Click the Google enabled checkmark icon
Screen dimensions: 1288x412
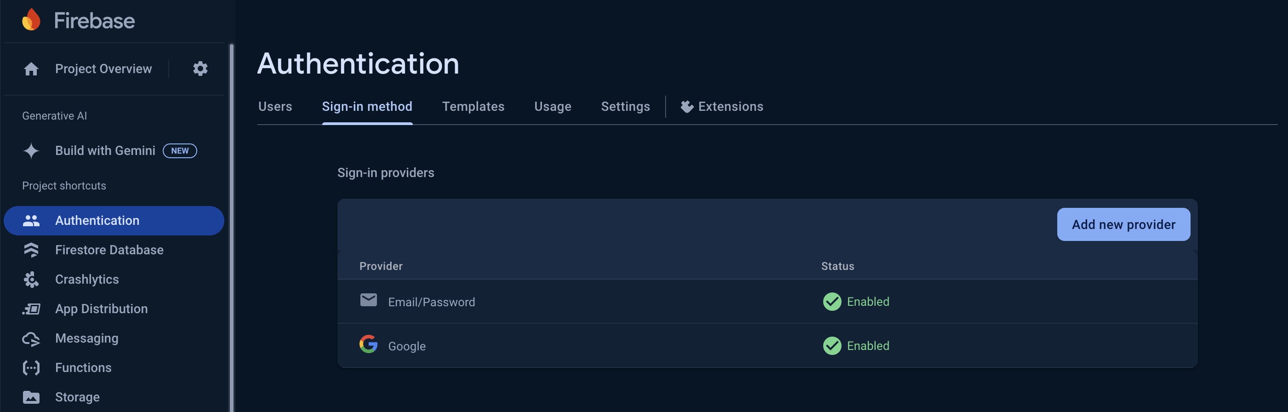(x=832, y=345)
